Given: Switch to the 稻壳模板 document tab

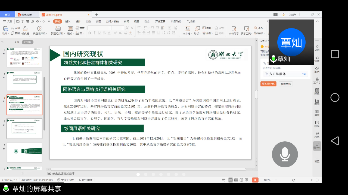Looking at the screenshot, I should coord(27,15).
